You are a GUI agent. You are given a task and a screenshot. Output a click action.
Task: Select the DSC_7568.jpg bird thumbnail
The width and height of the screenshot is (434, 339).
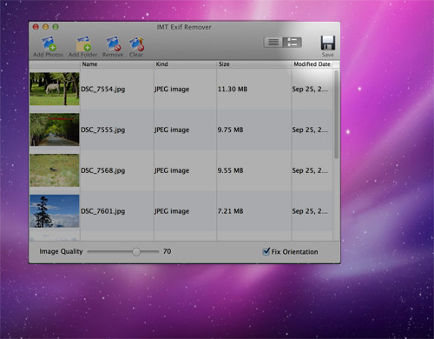click(55, 170)
